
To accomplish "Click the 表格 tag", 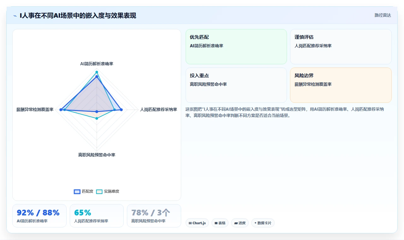I will 220,223.
